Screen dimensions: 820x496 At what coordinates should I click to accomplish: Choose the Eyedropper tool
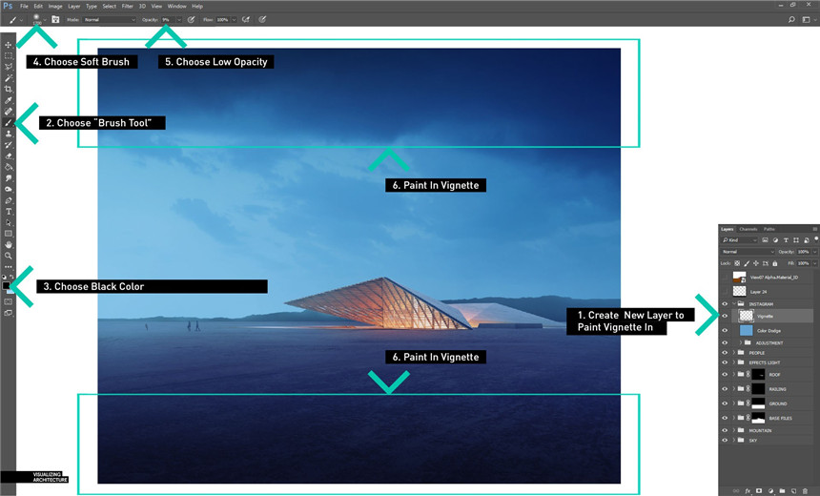(x=9, y=100)
